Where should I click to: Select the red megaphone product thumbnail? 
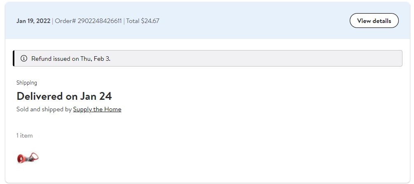pyautogui.click(x=28, y=158)
